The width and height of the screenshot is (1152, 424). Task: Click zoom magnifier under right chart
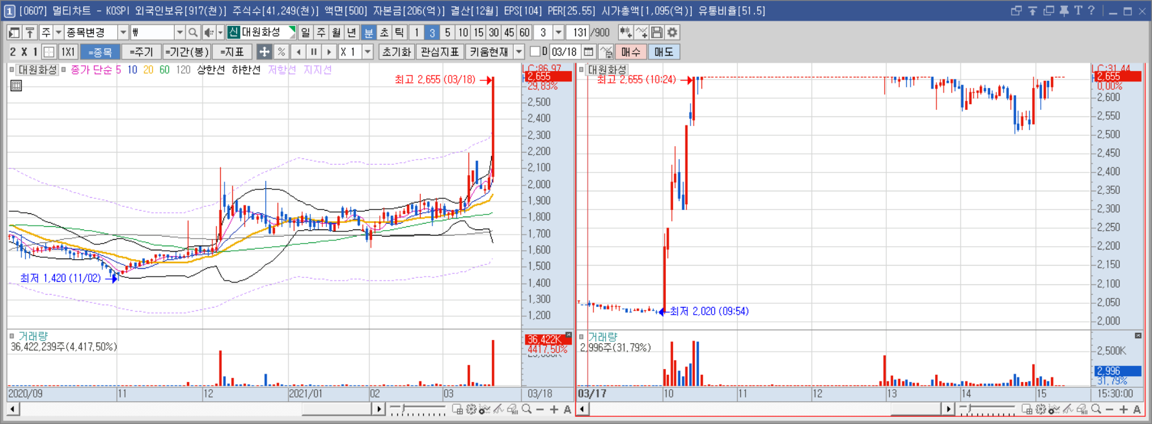[x=1096, y=409]
